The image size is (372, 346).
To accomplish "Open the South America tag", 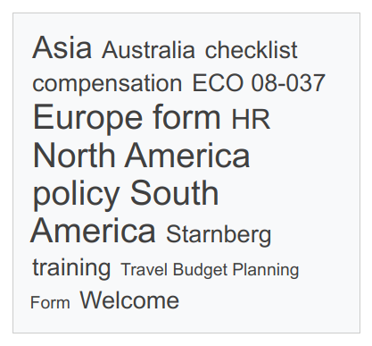I will 174,193.
